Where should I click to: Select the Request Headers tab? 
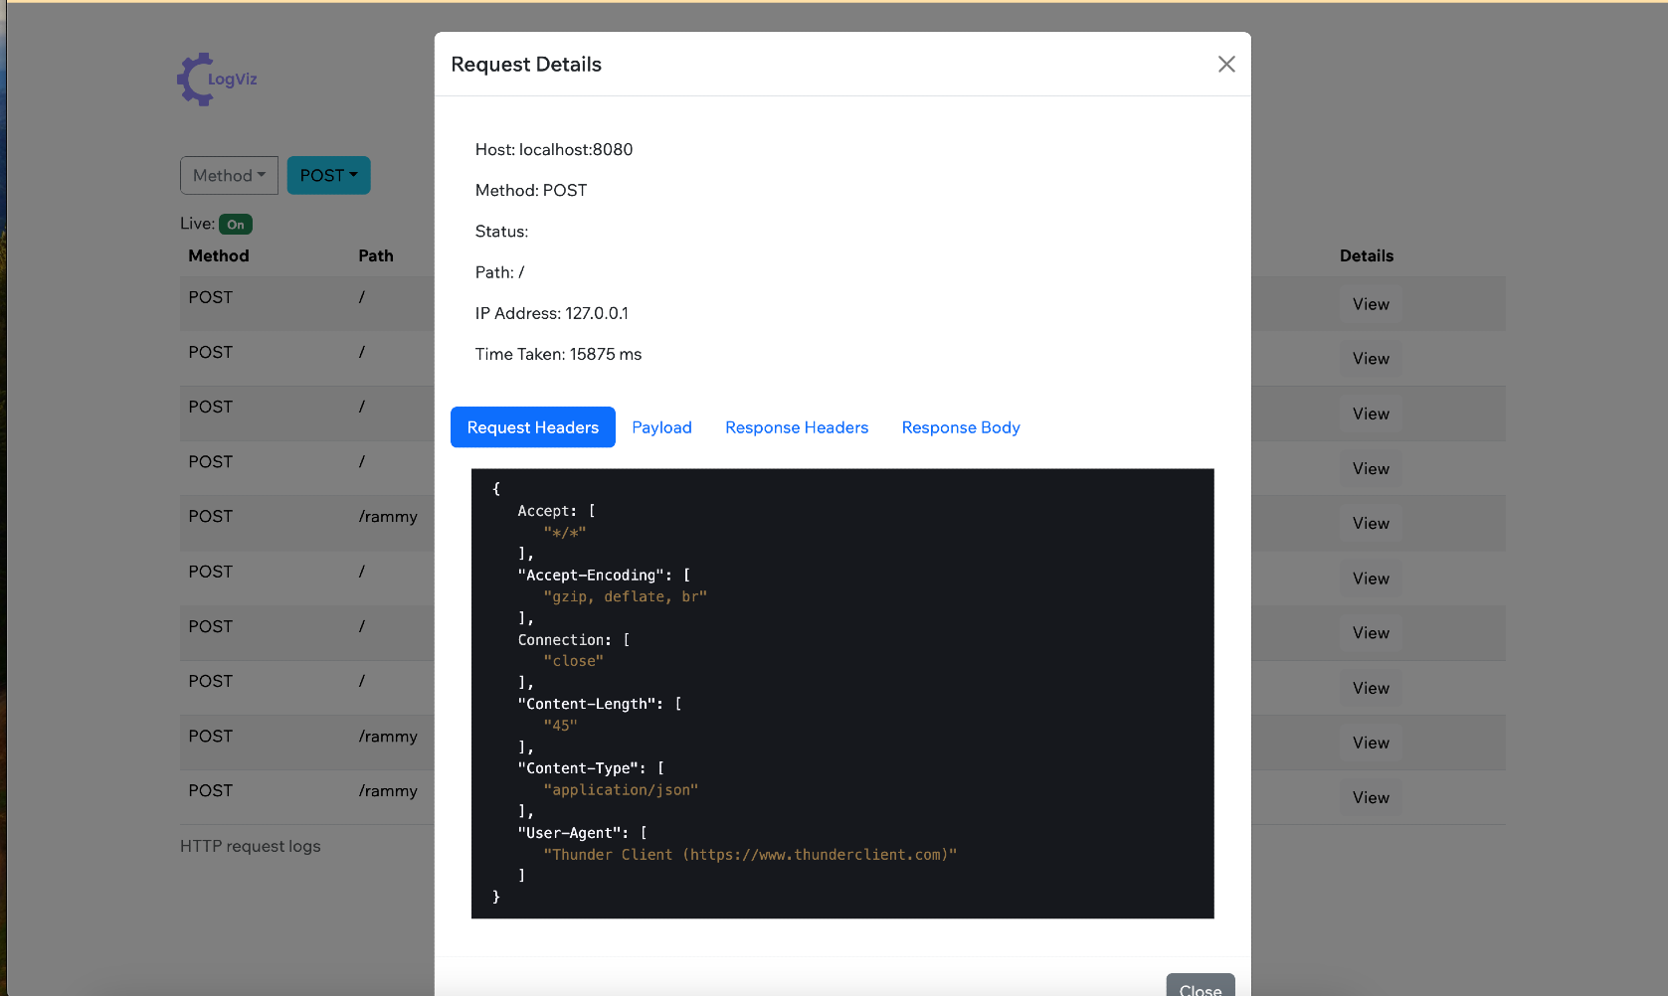[532, 427]
